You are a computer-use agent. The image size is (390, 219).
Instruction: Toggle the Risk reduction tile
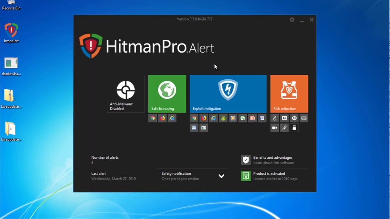tap(289, 93)
